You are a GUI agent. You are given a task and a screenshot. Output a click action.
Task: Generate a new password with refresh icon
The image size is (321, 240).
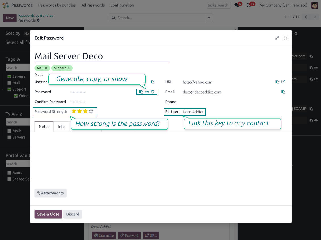[x=153, y=92]
